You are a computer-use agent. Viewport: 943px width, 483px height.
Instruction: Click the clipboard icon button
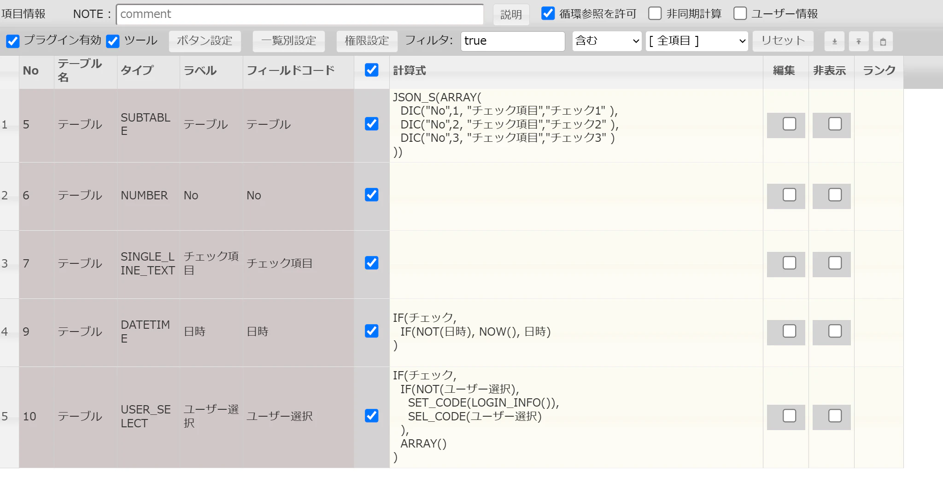pos(883,41)
